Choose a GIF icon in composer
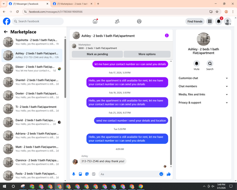The height and width of the screenshot is (190, 237). click(94, 174)
